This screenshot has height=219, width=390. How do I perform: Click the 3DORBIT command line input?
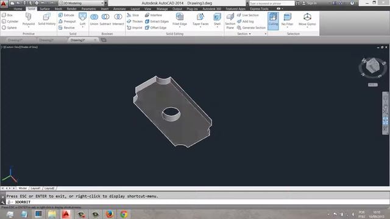197,202
